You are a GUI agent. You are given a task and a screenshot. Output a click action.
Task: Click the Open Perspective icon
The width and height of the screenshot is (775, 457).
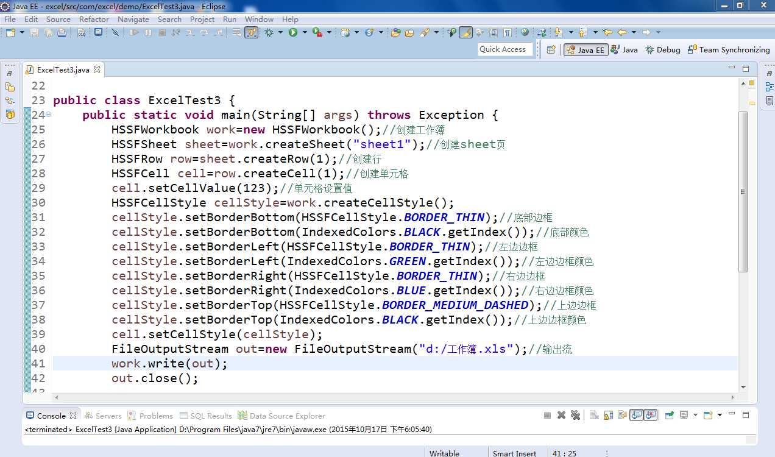click(x=551, y=50)
